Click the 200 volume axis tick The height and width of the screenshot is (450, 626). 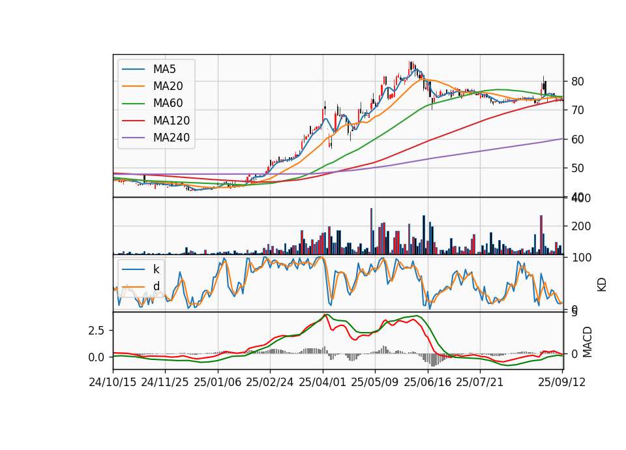pos(581,226)
